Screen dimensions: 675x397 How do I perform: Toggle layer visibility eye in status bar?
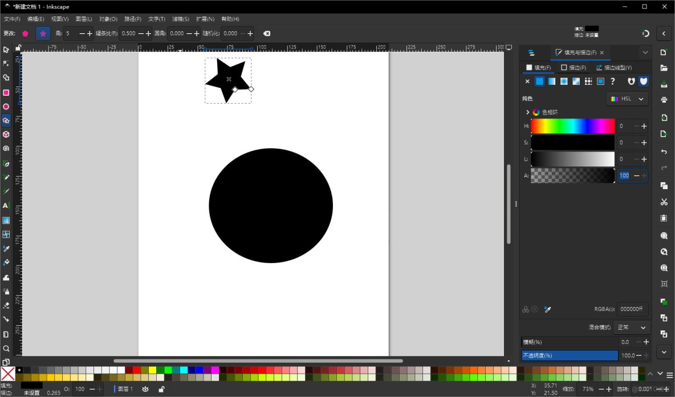pos(145,389)
